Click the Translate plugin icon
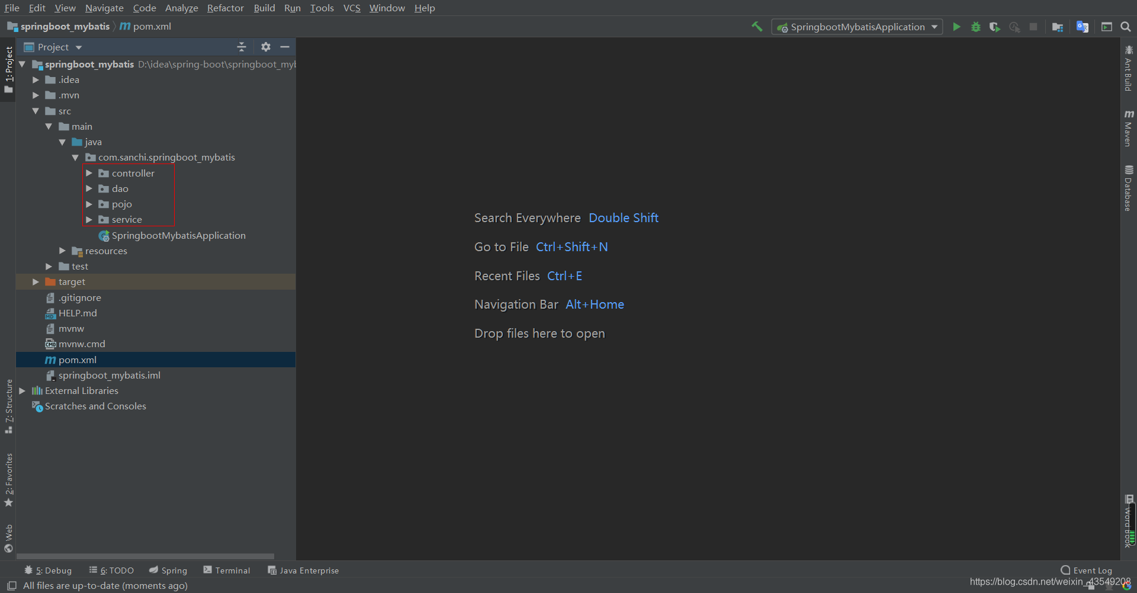 click(1083, 27)
